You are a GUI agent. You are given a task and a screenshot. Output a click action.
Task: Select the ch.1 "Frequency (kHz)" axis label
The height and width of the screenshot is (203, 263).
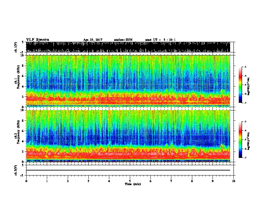tap(18, 77)
